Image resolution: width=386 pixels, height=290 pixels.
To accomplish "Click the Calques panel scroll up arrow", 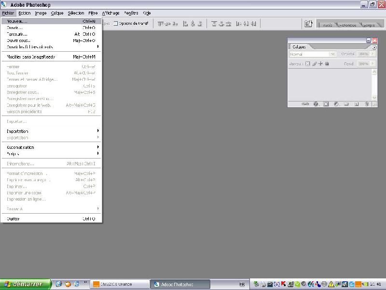I will 374,72.
